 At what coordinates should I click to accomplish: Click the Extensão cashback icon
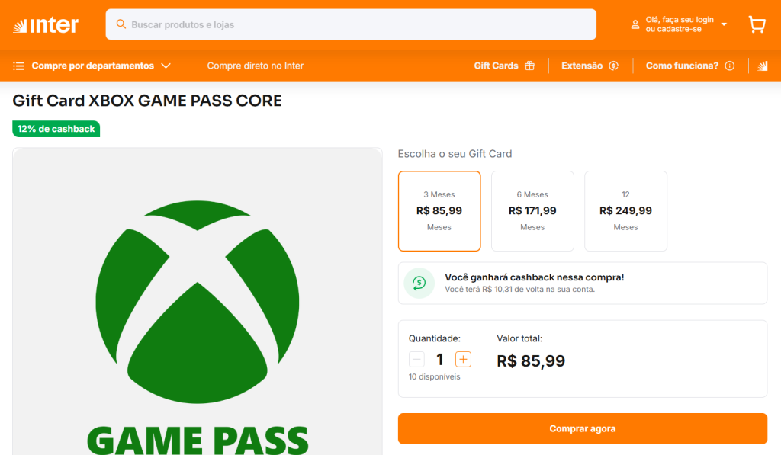click(613, 66)
